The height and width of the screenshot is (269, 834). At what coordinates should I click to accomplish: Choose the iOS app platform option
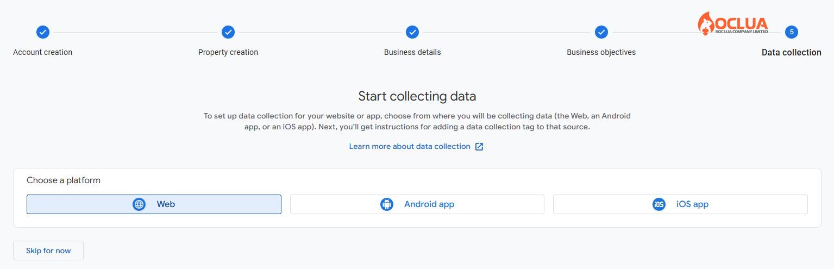(680, 204)
